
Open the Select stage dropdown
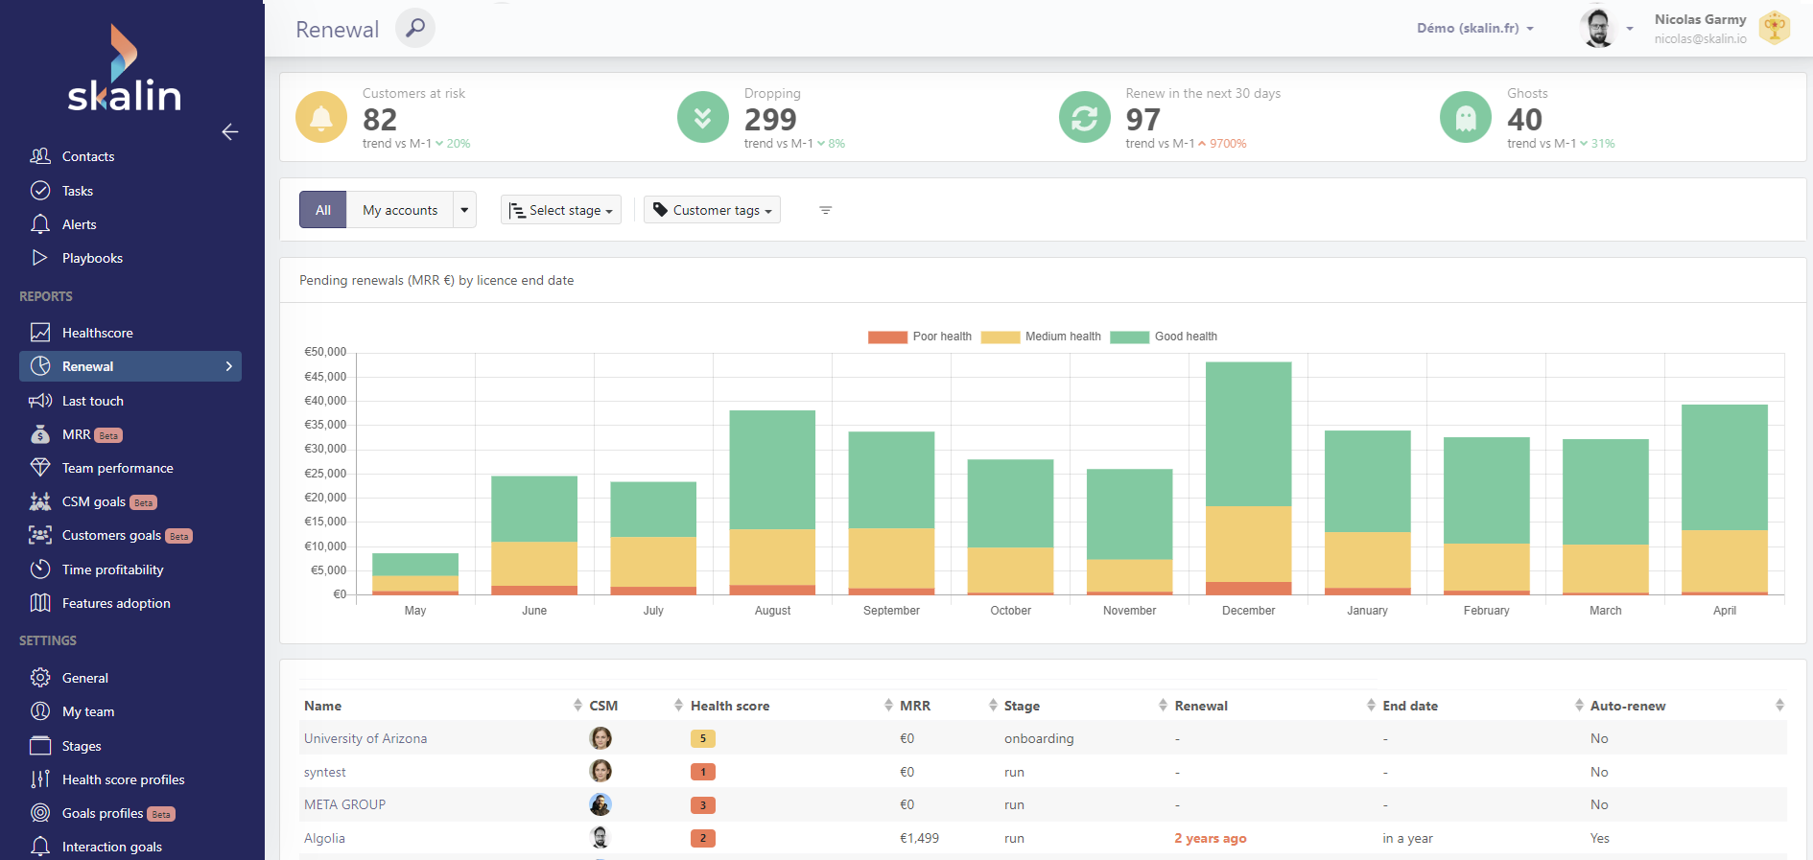tap(561, 210)
